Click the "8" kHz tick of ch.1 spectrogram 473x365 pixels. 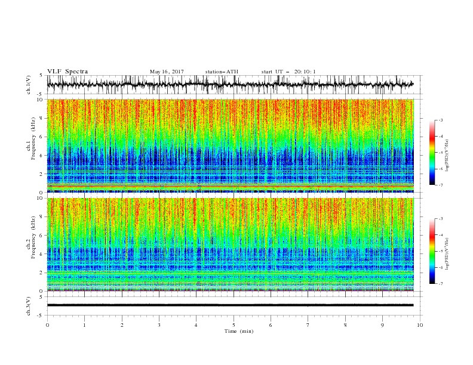tap(41, 118)
